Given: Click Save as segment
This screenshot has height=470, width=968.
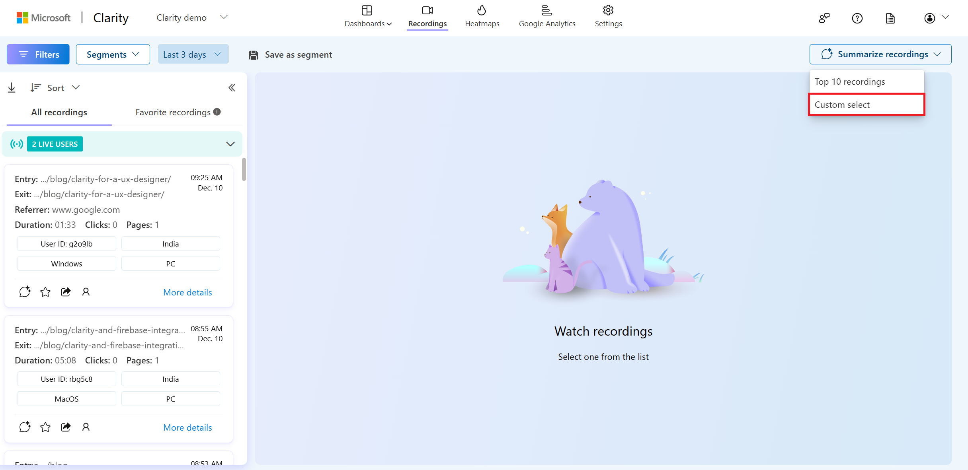Looking at the screenshot, I should (x=291, y=54).
